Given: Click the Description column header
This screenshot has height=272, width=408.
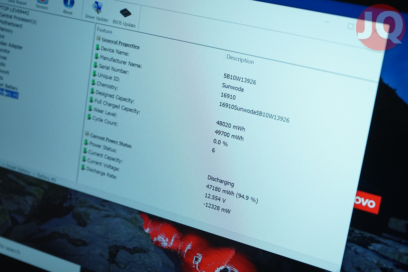Looking at the screenshot, I should pos(240,59).
